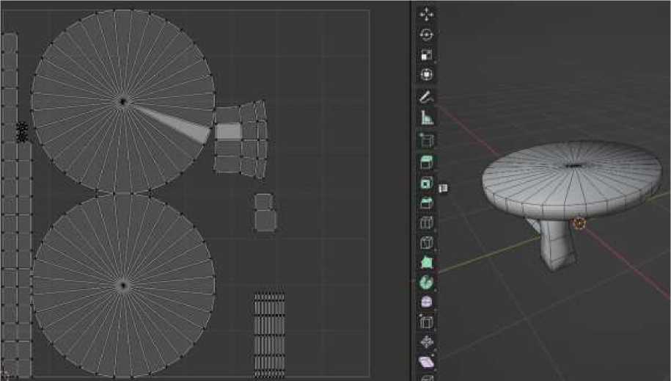671x381 pixels.
Task: Select the Annotate pencil tool
Action: click(426, 98)
